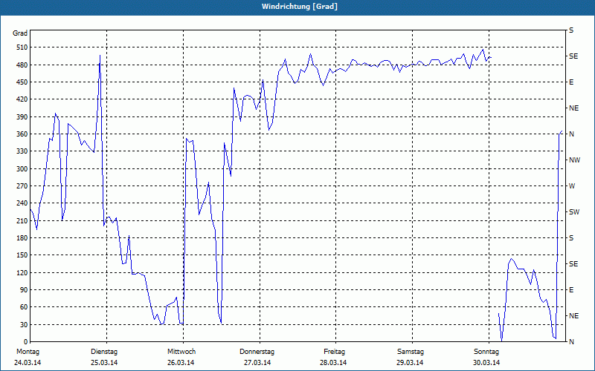Click the y-axis value 480
The image size is (595, 371).
click(22, 65)
